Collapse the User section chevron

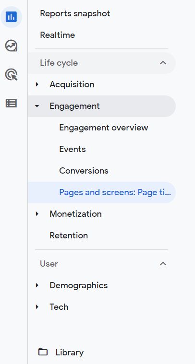click(x=163, y=264)
